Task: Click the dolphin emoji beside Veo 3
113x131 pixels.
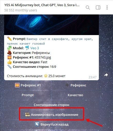Action: coord(27,48)
